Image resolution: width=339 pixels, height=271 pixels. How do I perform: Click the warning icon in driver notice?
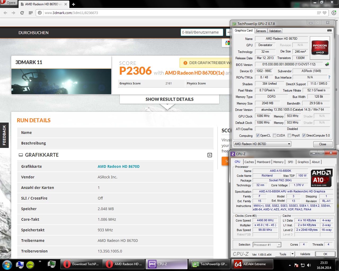tap(185, 63)
